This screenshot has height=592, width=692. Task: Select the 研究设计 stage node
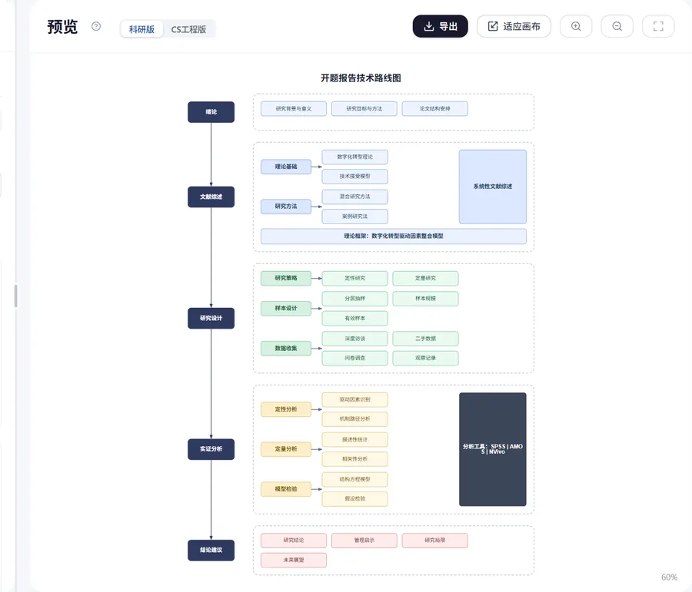pyautogui.click(x=211, y=318)
